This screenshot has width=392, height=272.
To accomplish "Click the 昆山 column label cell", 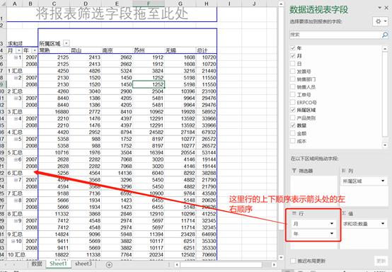I will (86, 50).
